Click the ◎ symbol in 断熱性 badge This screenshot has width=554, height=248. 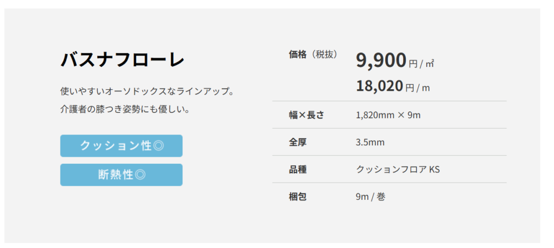(140, 175)
